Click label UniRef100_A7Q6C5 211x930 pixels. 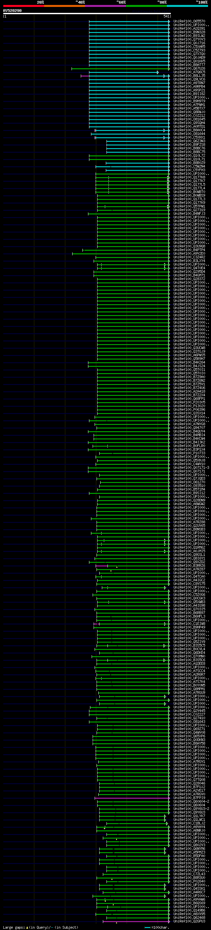click(189, 72)
